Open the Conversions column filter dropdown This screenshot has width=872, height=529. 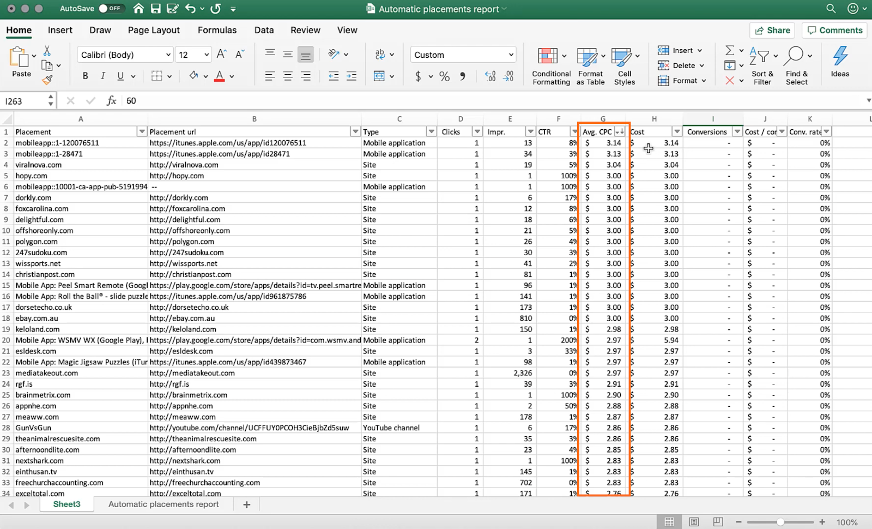click(737, 131)
